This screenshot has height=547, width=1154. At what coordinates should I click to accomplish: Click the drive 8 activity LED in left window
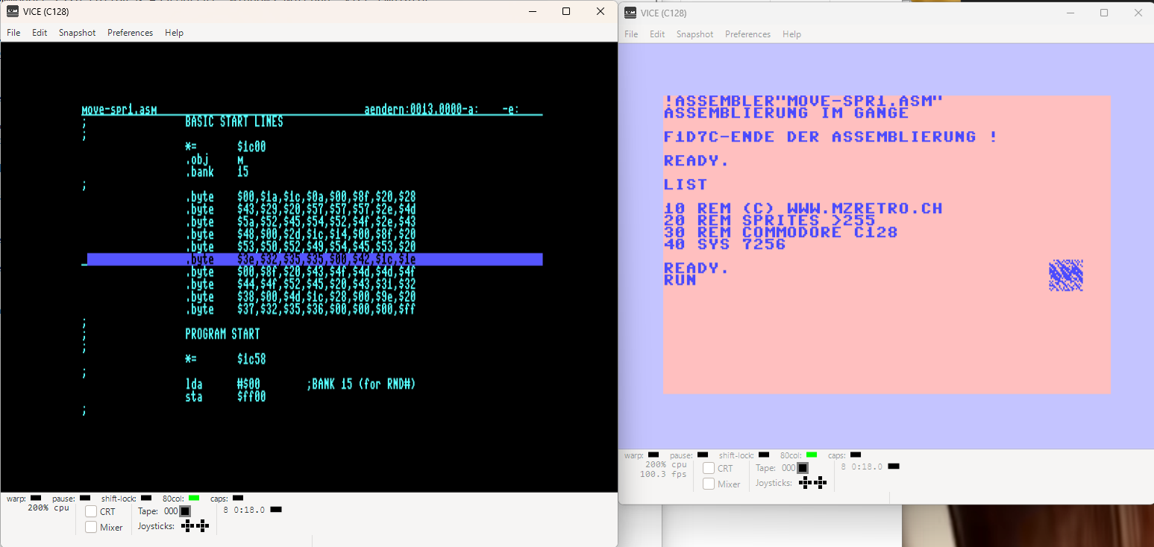276,510
